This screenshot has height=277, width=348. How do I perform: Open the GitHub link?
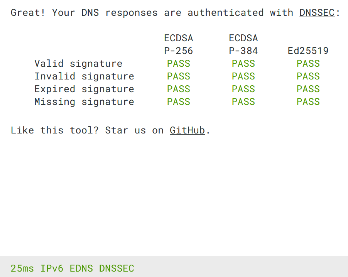click(188, 130)
